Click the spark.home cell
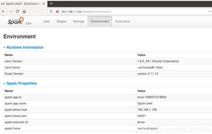The width and height of the screenshot is (212, 134). tap(70, 128)
